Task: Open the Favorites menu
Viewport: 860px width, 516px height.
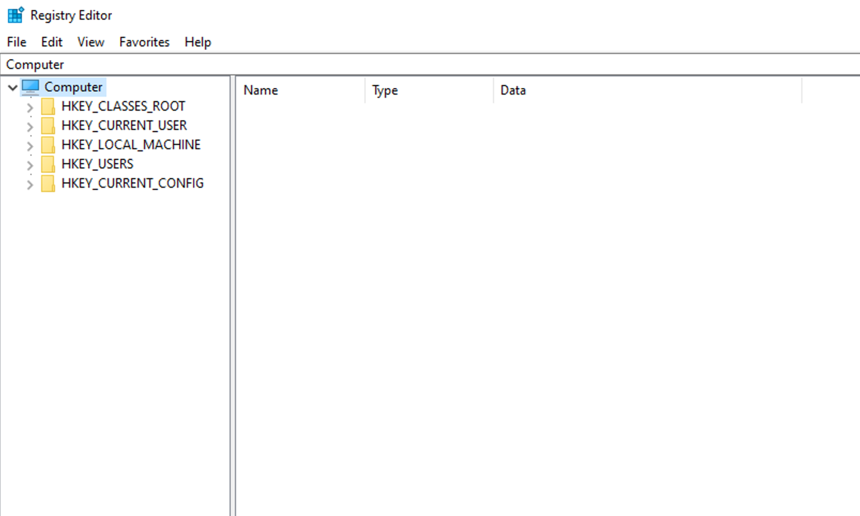Action: click(x=144, y=42)
